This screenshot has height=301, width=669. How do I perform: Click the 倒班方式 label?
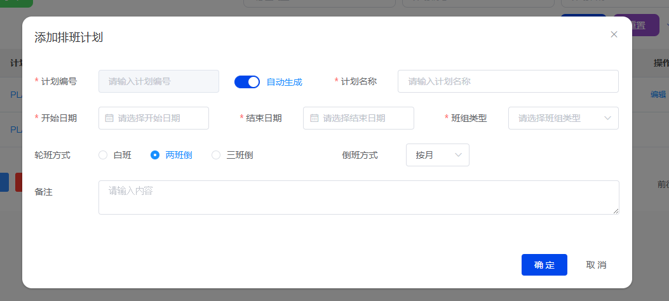(360, 155)
